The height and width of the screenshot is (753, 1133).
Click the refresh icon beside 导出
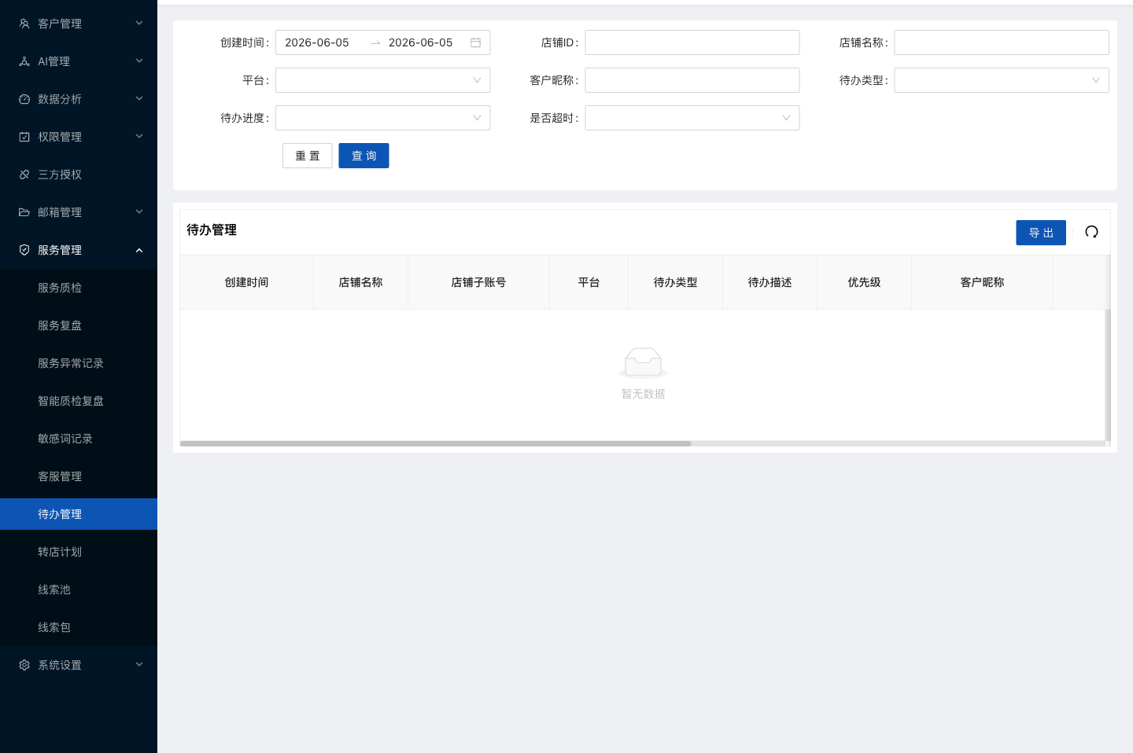tap(1091, 232)
